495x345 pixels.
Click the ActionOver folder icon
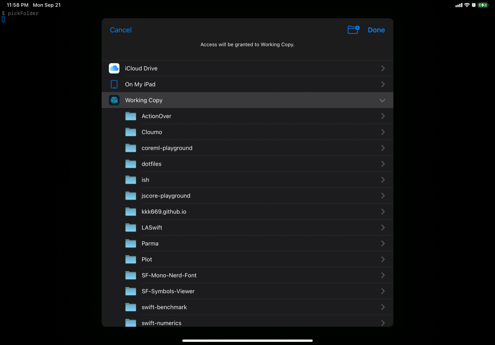(131, 116)
